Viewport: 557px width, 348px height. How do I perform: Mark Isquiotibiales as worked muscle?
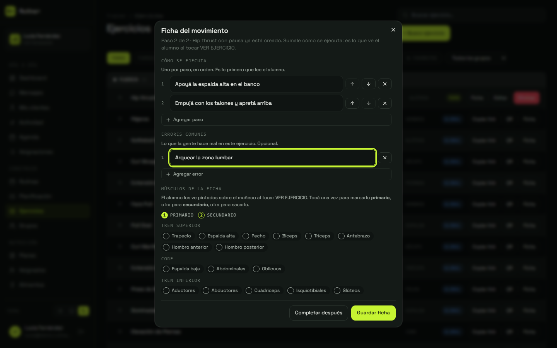tap(307, 290)
